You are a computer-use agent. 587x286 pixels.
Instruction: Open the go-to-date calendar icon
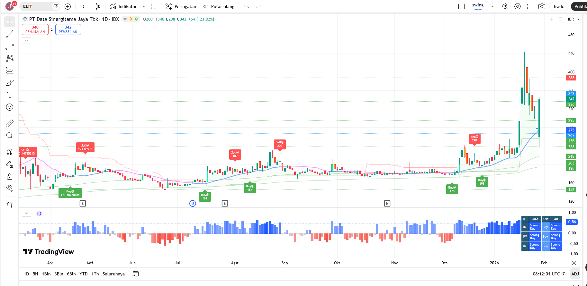click(x=136, y=274)
